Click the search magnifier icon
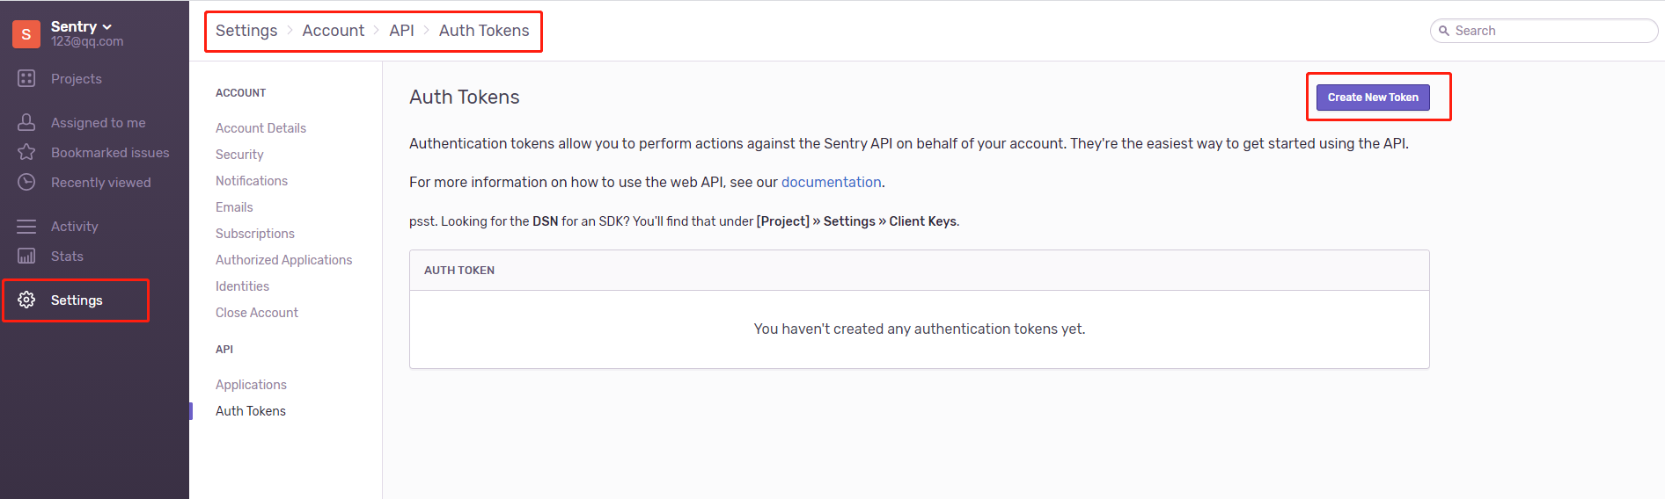The width and height of the screenshot is (1665, 499). 1444,31
